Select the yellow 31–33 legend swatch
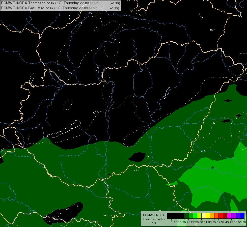Viewport: 247px width, 227px height. (x=208, y=216)
